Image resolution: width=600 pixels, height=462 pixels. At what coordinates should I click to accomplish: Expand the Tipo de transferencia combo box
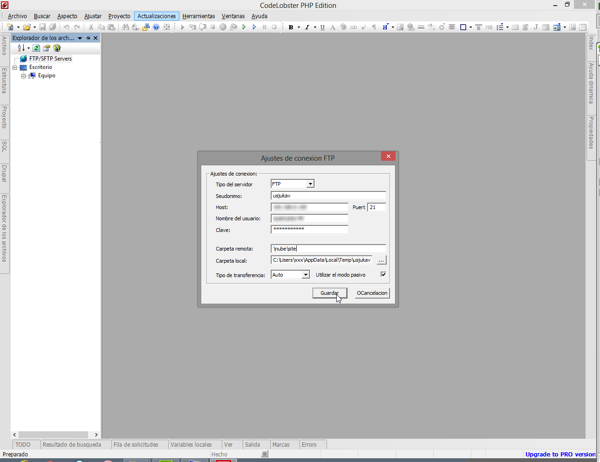click(306, 275)
